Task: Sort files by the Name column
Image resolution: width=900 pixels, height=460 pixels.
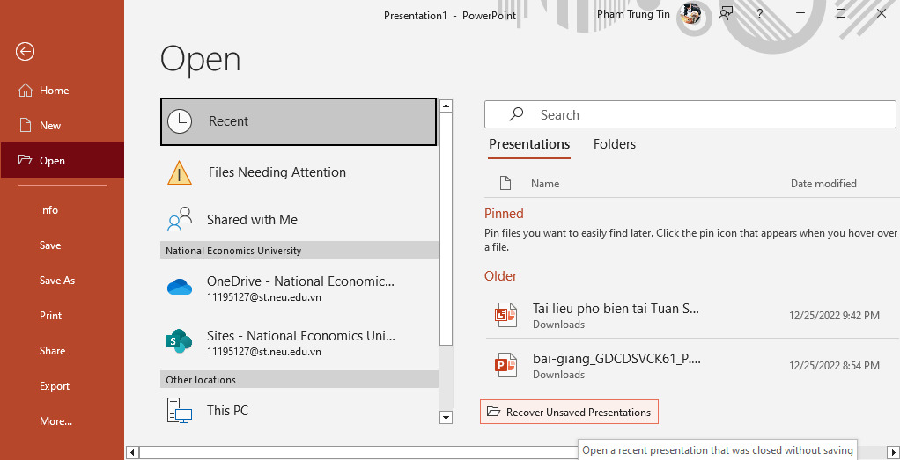Action: click(x=545, y=184)
